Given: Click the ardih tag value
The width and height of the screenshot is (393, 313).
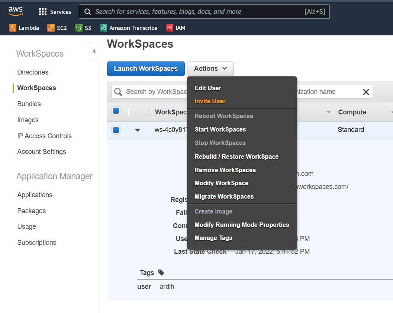Looking at the screenshot, I should tap(167, 287).
